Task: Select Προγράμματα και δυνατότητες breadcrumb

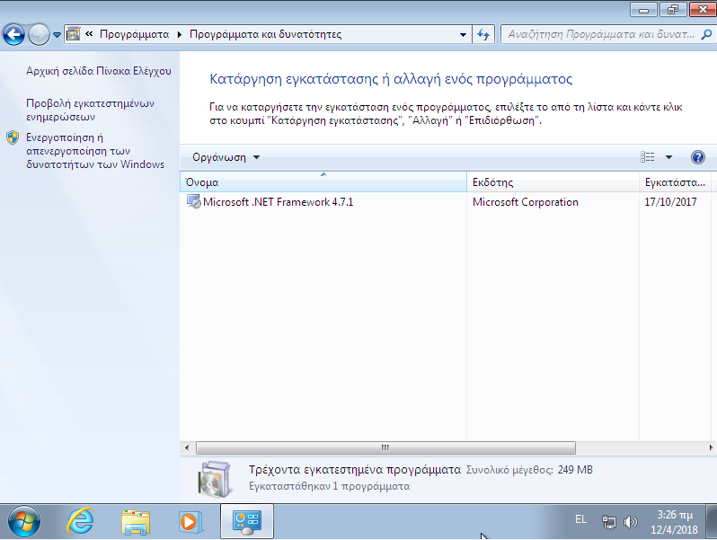Action: [266, 34]
